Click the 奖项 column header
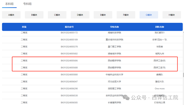The image size is (184, 105). click(24, 27)
